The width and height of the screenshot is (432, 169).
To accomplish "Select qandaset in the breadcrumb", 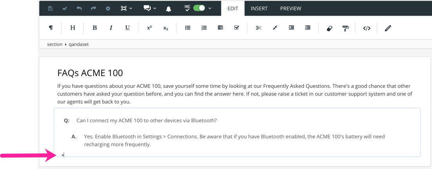I will 78,44.
